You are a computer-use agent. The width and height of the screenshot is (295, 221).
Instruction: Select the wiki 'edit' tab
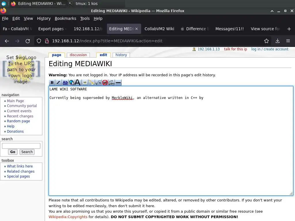(x=103, y=55)
